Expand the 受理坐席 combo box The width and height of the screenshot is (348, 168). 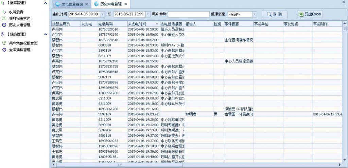[x=255, y=14]
